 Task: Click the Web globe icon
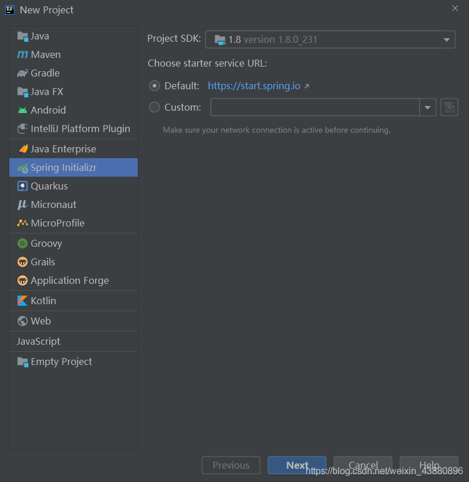[23, 321]
